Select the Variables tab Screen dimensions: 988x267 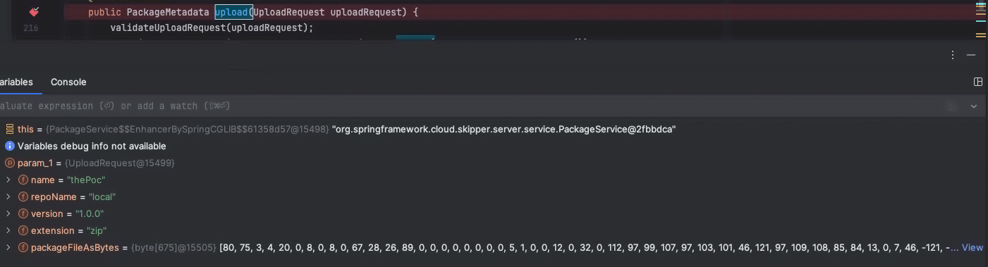pos(16,82)
